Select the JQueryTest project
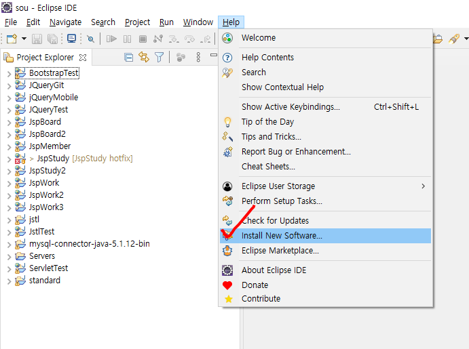469x349 pixels. pyautogui.click(x=48, y=110)
